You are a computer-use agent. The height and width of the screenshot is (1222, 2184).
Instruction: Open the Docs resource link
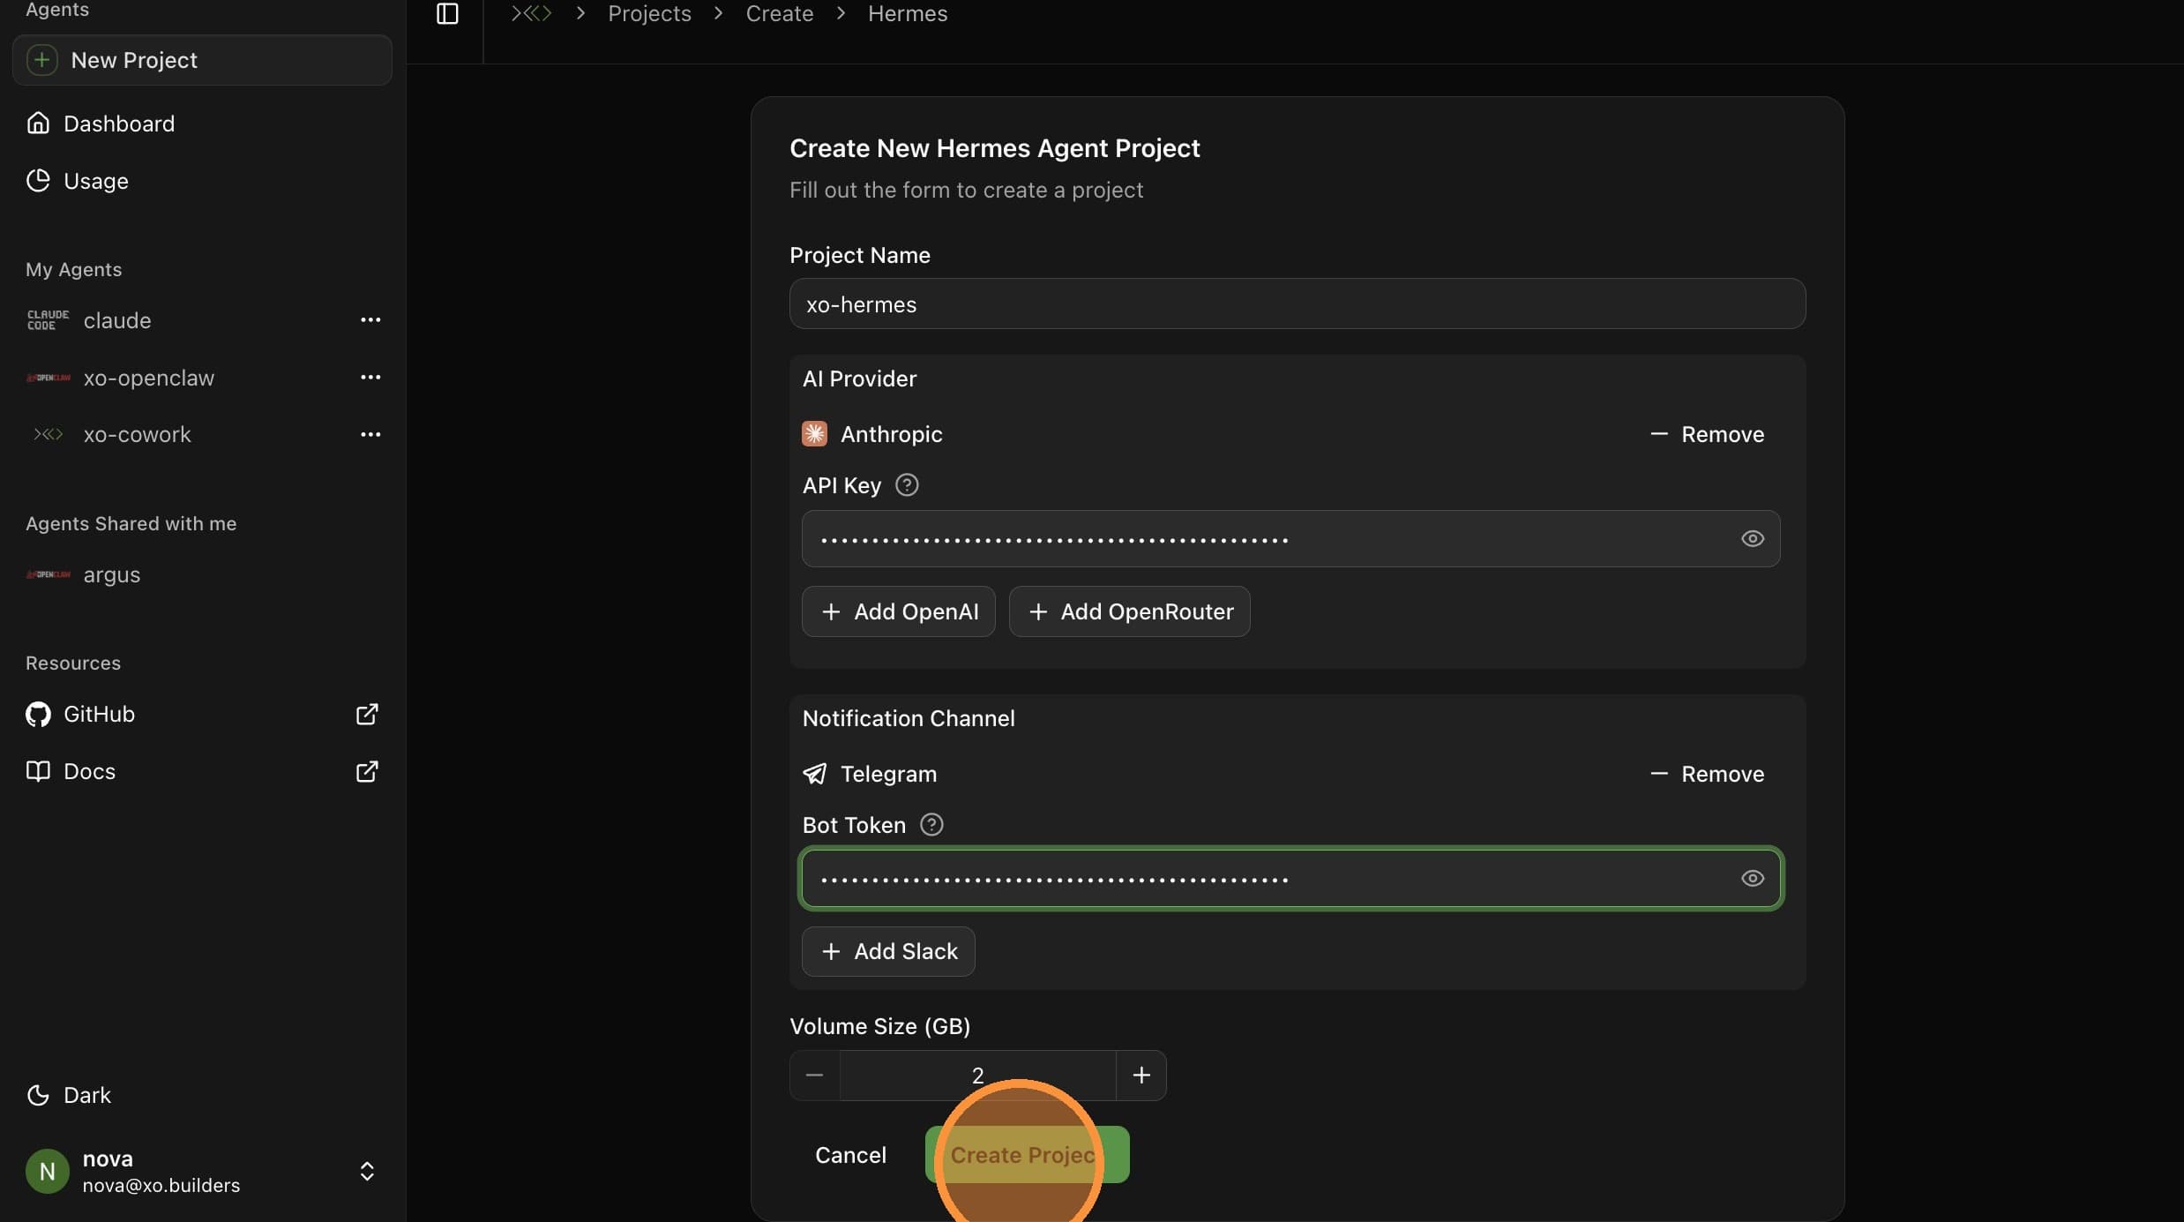pyautogui.click(x=202, y=771)
